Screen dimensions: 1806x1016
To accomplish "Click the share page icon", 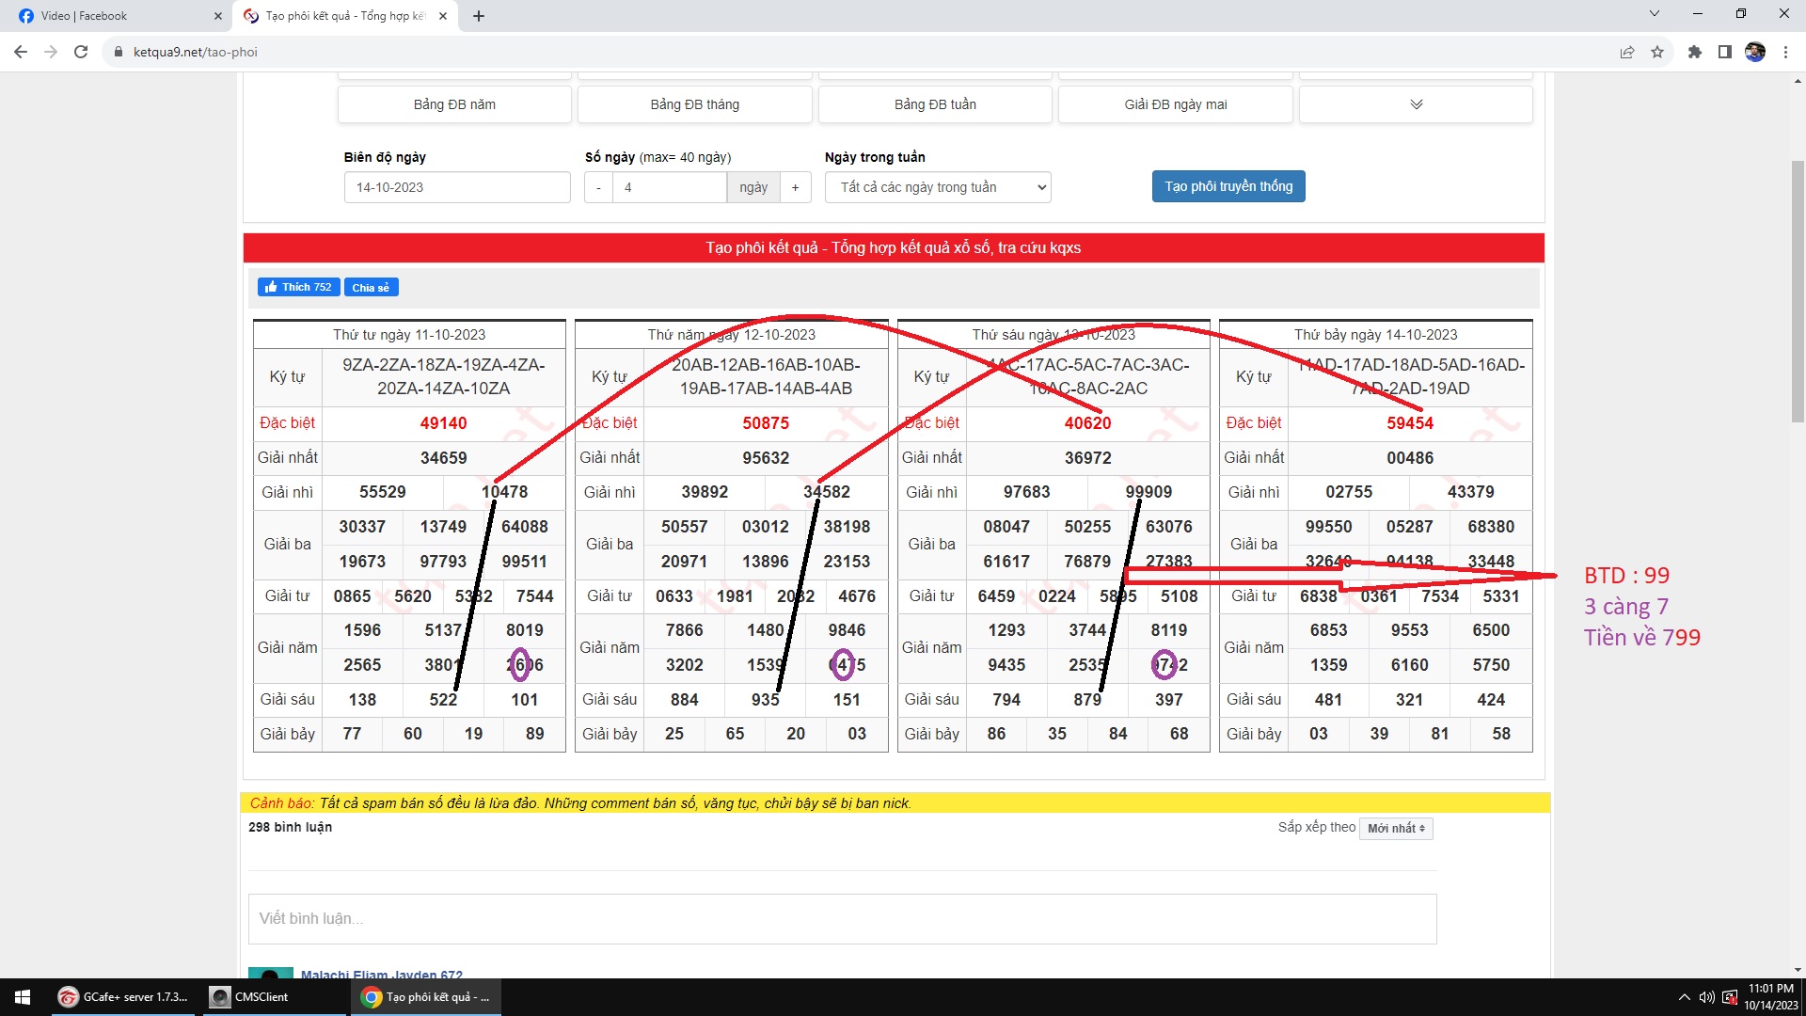I will point(1626,52).
